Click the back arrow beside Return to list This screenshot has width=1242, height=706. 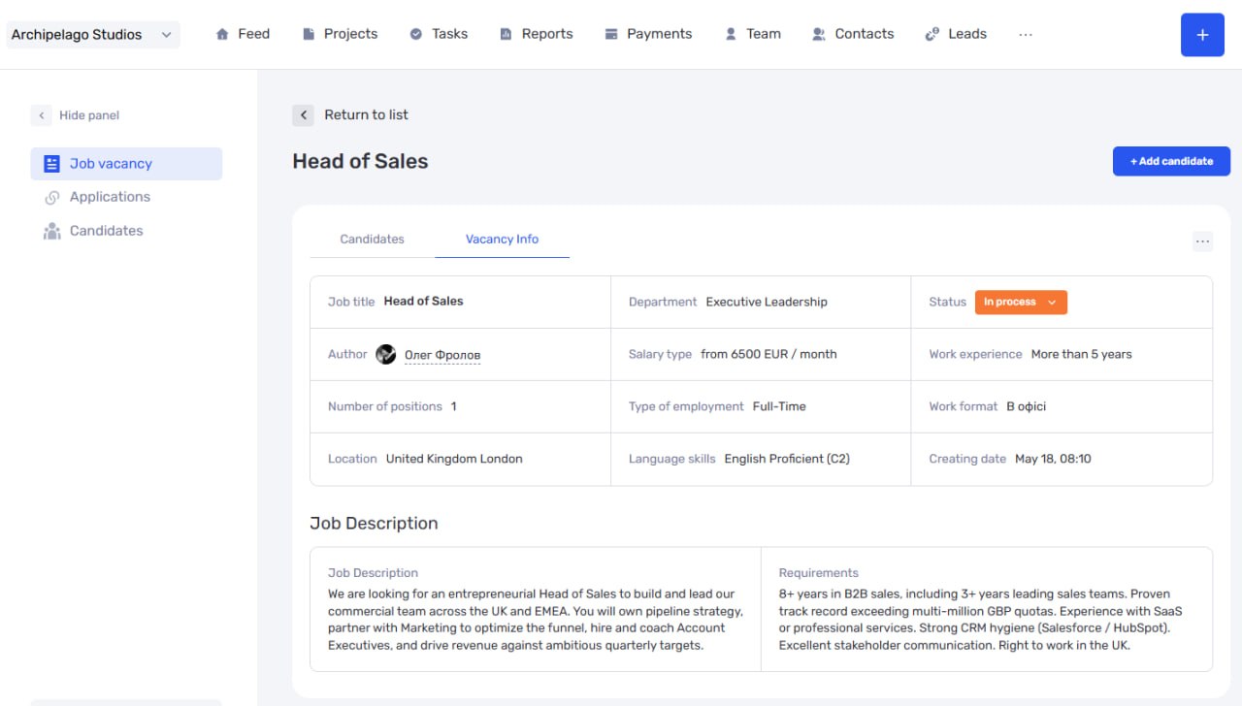(x=304, y=114)
